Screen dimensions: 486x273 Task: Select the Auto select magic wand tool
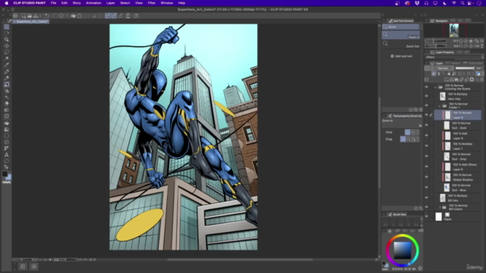click(x=7, y=58)
